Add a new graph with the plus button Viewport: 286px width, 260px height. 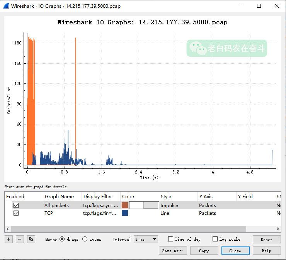9,239
